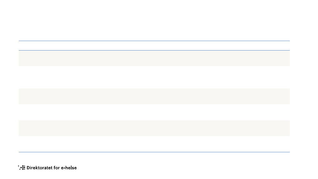Select the white row below first shaded row
The width and height of the screenshot is (318, 179).
(x=154, y=77)
